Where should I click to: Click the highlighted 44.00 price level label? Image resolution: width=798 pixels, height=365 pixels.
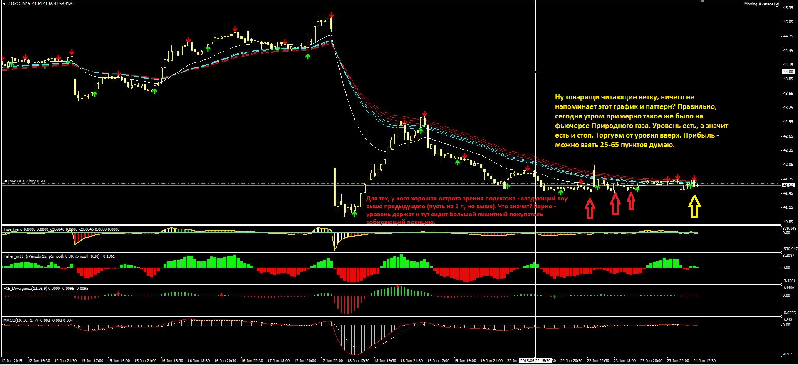pyautogui.click(x=788, y=72)
